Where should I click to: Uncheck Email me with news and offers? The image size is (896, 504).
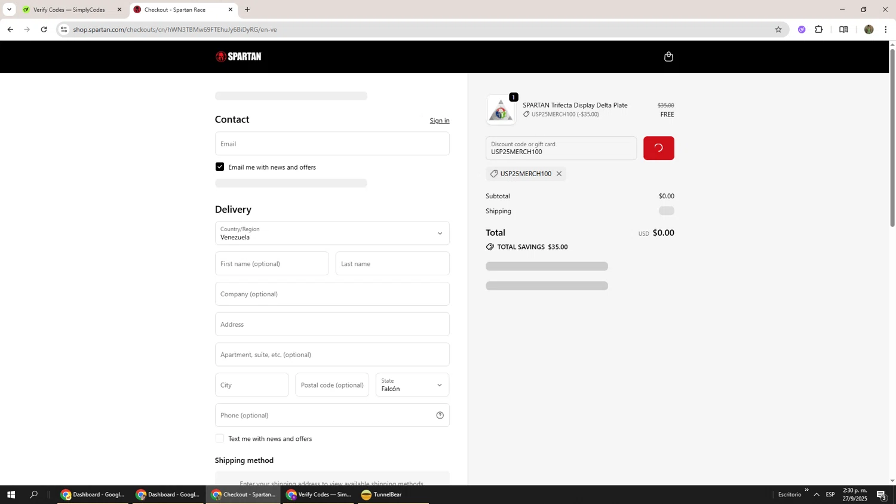tap(220, 167)
